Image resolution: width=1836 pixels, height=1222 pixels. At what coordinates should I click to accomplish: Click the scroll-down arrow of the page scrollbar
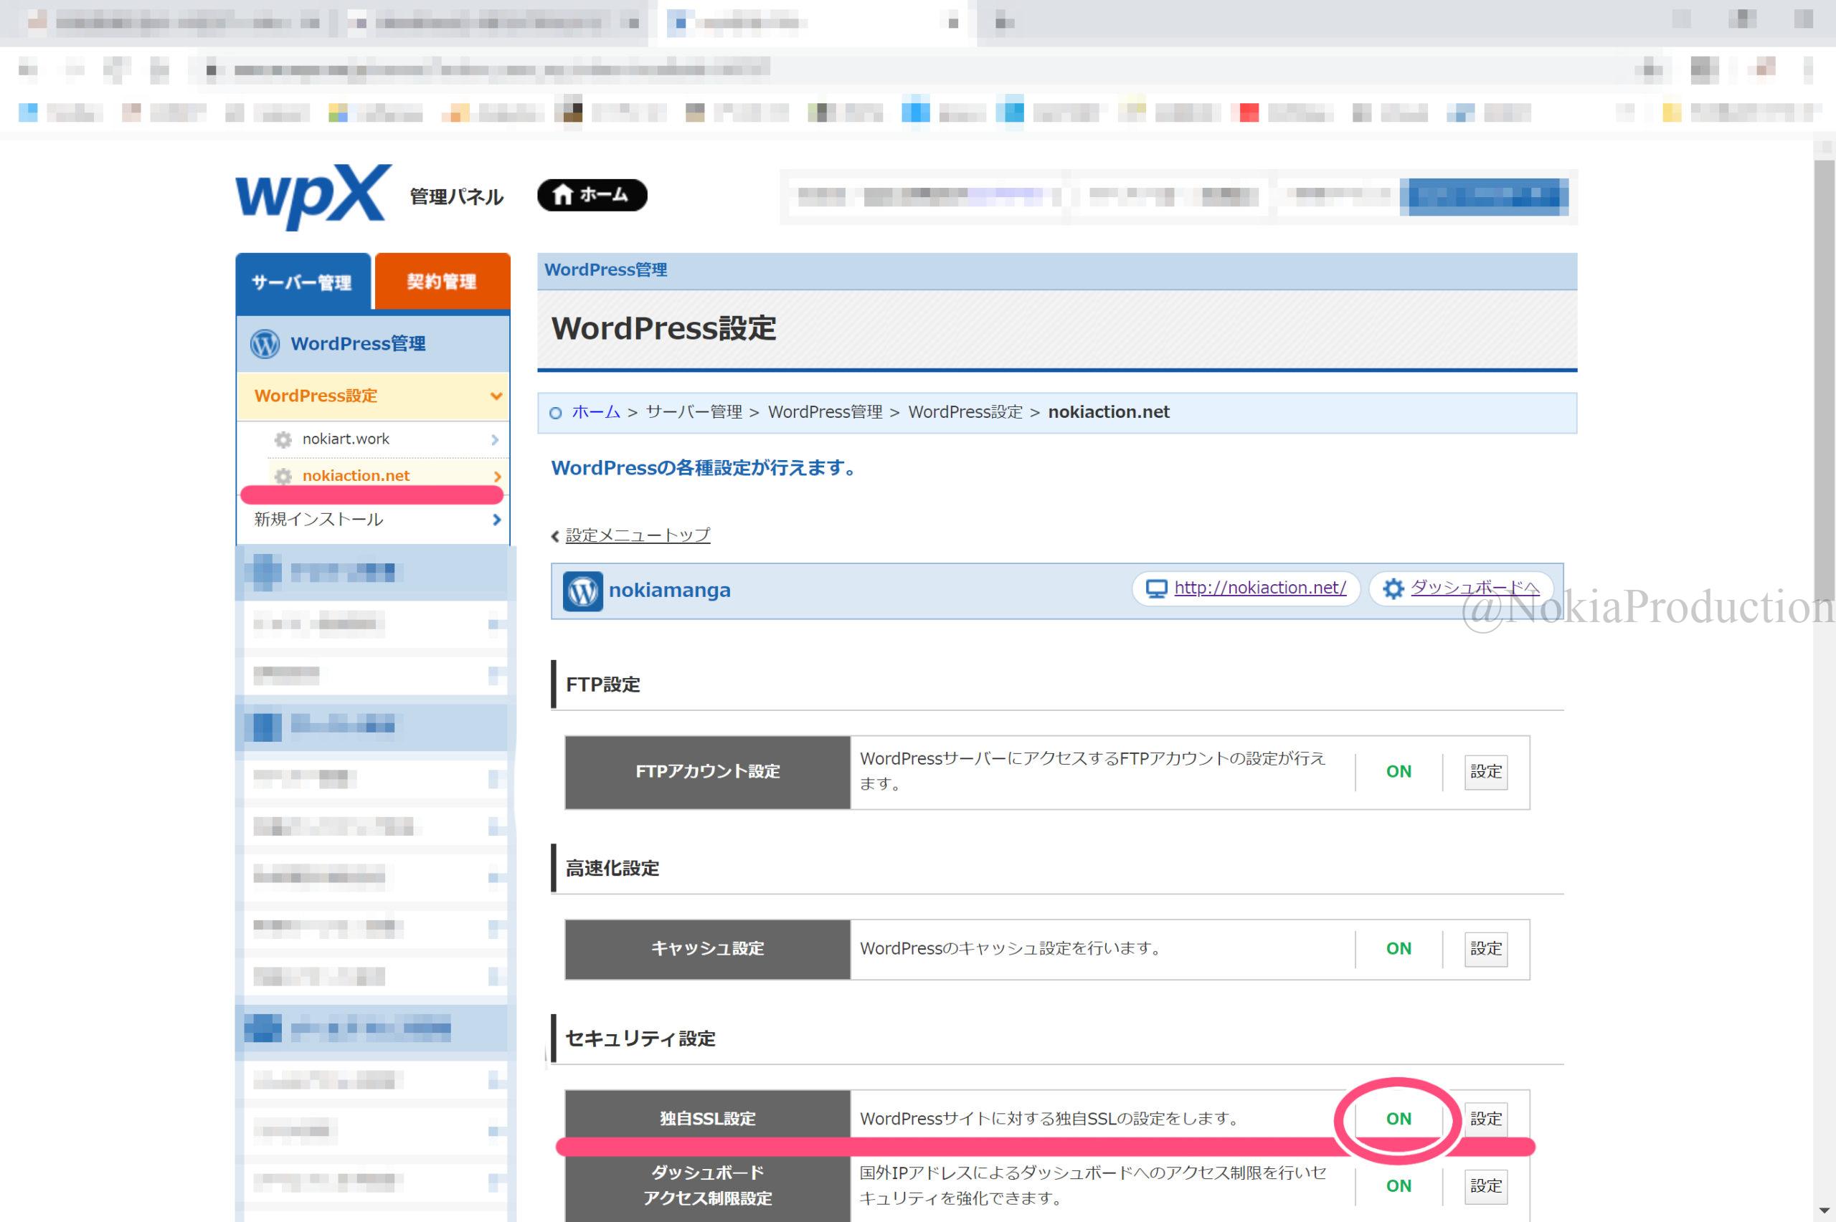[1824, 1211]
